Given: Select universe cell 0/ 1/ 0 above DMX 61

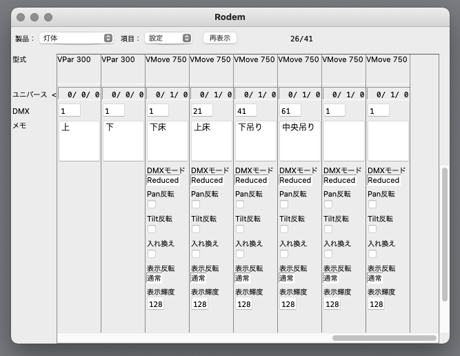Looking at the screenshot, I should point(300,95).
